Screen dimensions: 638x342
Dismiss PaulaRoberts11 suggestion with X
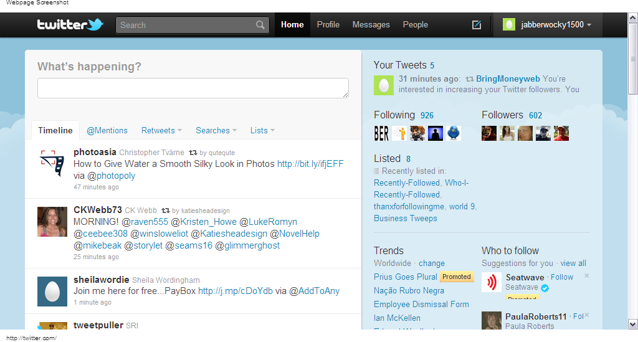tap(587, 315)
